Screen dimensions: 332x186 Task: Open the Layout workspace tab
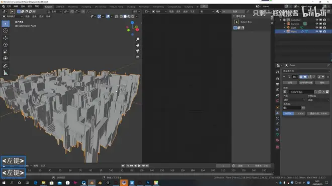48,7
